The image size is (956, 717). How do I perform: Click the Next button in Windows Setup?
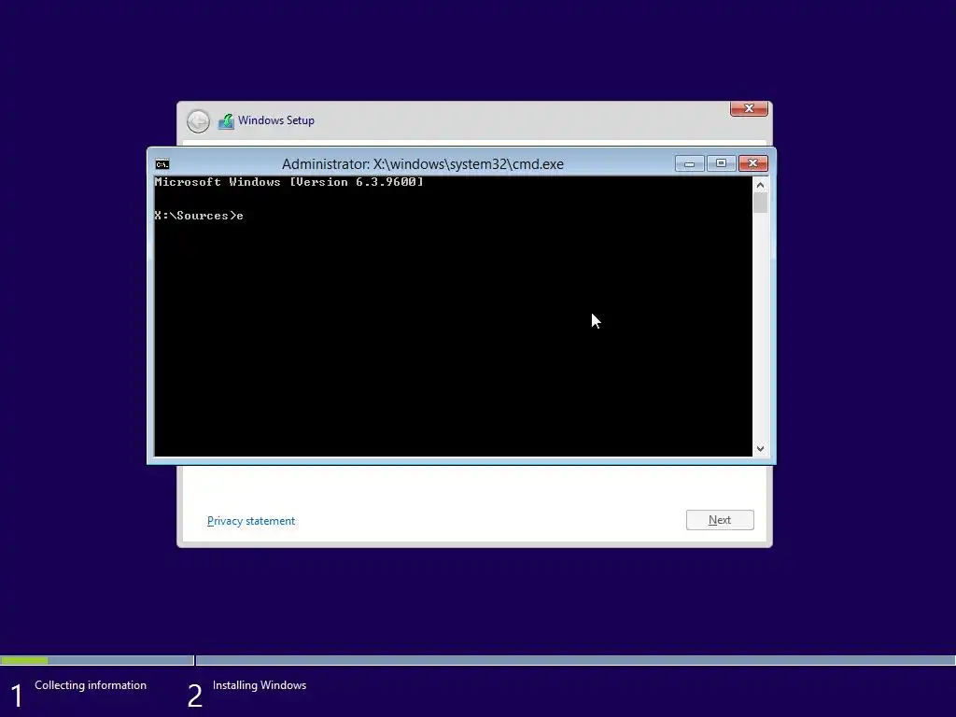(720, 520)
